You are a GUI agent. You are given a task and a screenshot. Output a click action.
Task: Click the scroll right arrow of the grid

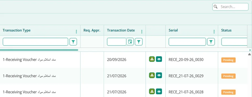point(250,50)
